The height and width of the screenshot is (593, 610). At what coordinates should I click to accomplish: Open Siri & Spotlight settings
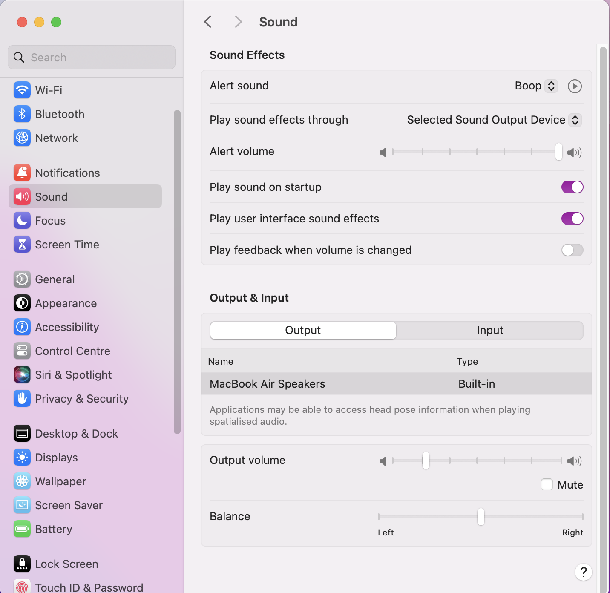tap(22, 374)
